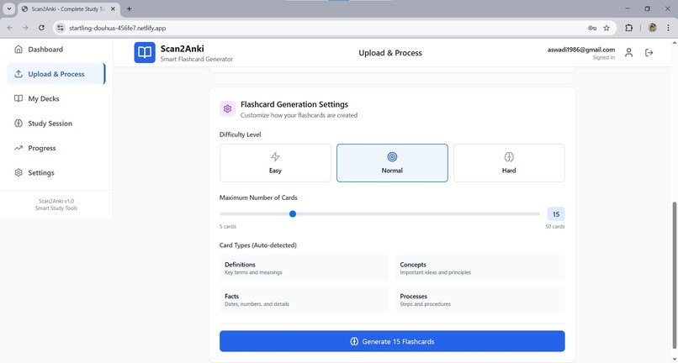Click the '50 cards' maximum label
The width and height of the screenshot is (678, 363).
pyautogui.click(x=555, y=226)
